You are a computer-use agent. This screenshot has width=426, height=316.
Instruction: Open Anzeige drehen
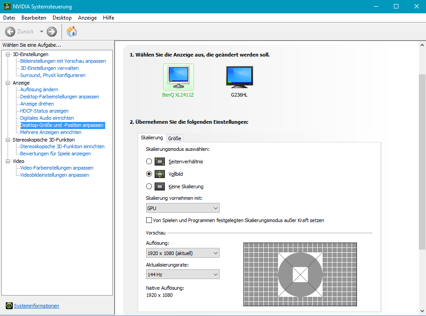37,104
